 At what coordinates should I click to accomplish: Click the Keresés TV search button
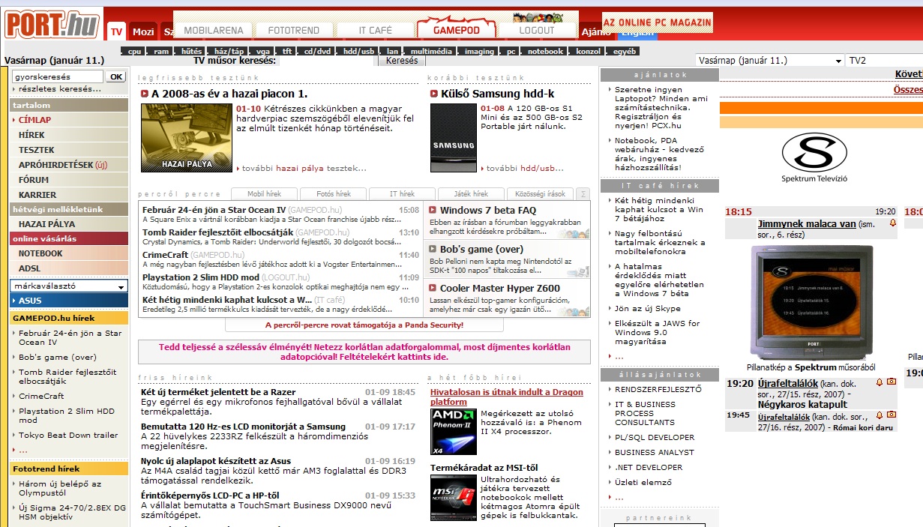(x=402, y=61)
